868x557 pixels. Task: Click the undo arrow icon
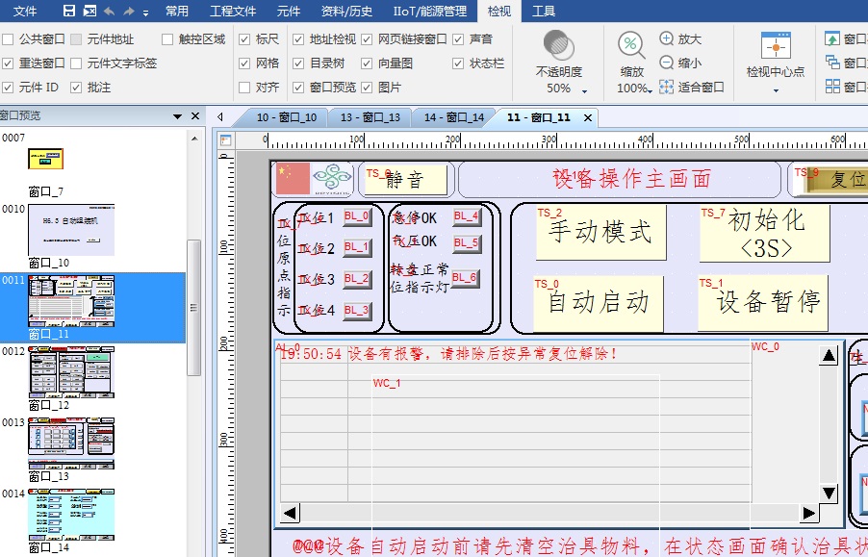tap(109, 12)
